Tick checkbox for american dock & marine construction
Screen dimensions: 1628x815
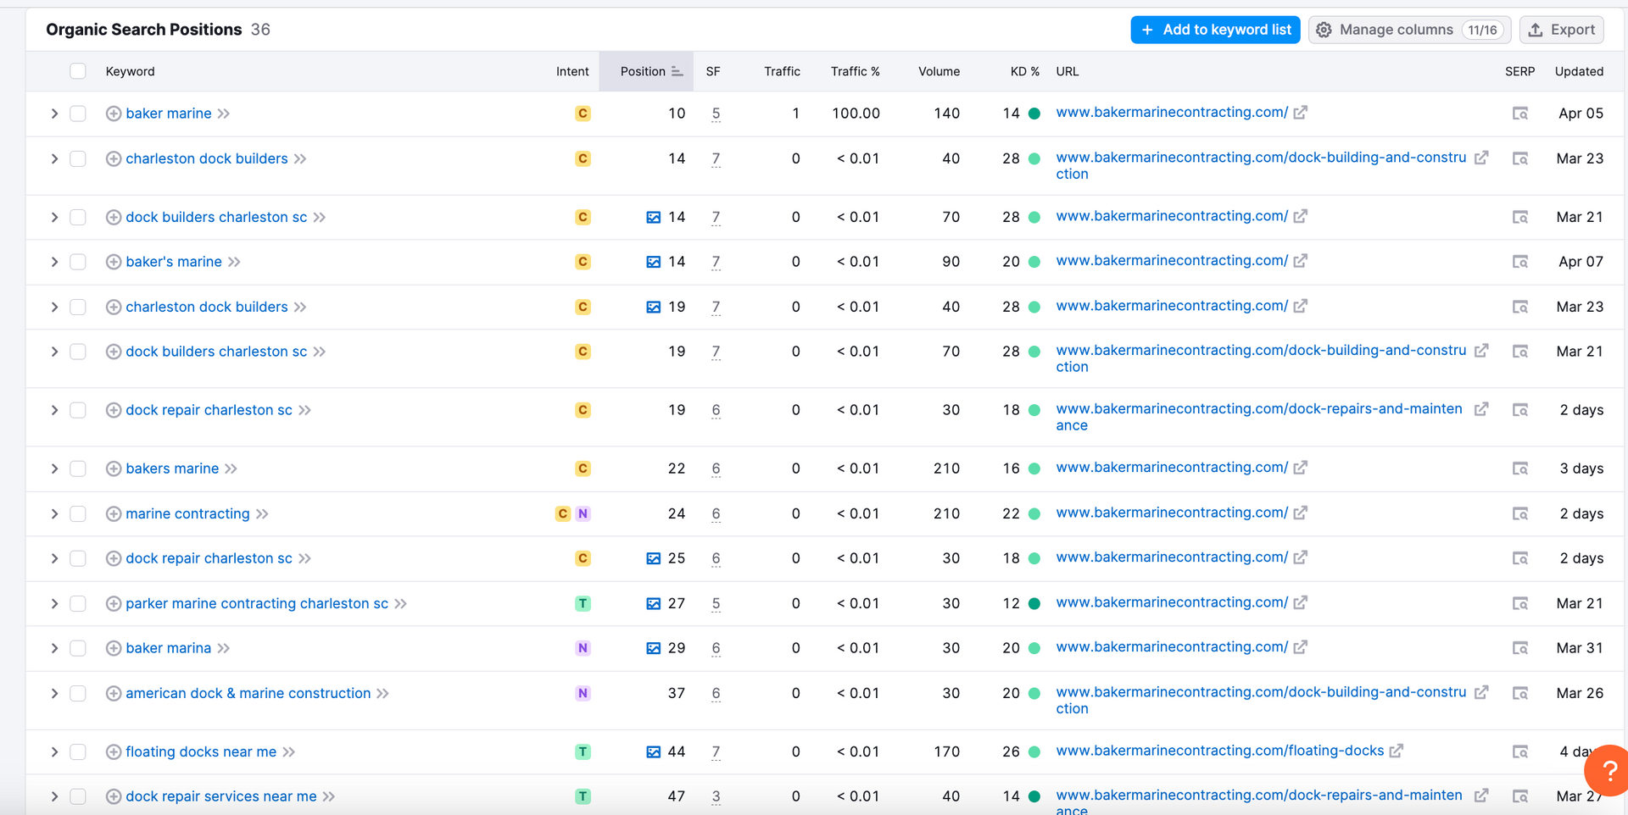point(78,693)
